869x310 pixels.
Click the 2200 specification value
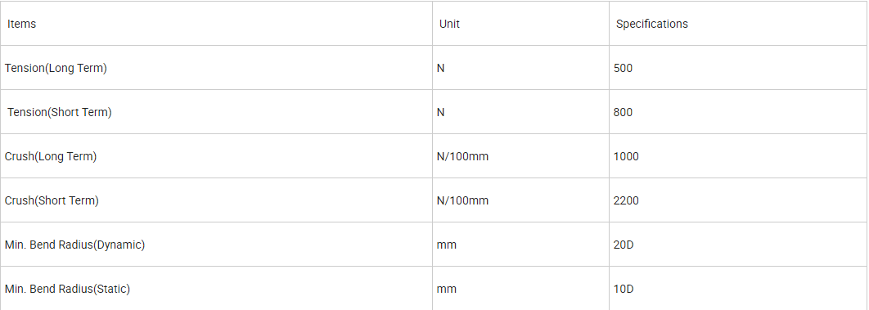[626, 201]
